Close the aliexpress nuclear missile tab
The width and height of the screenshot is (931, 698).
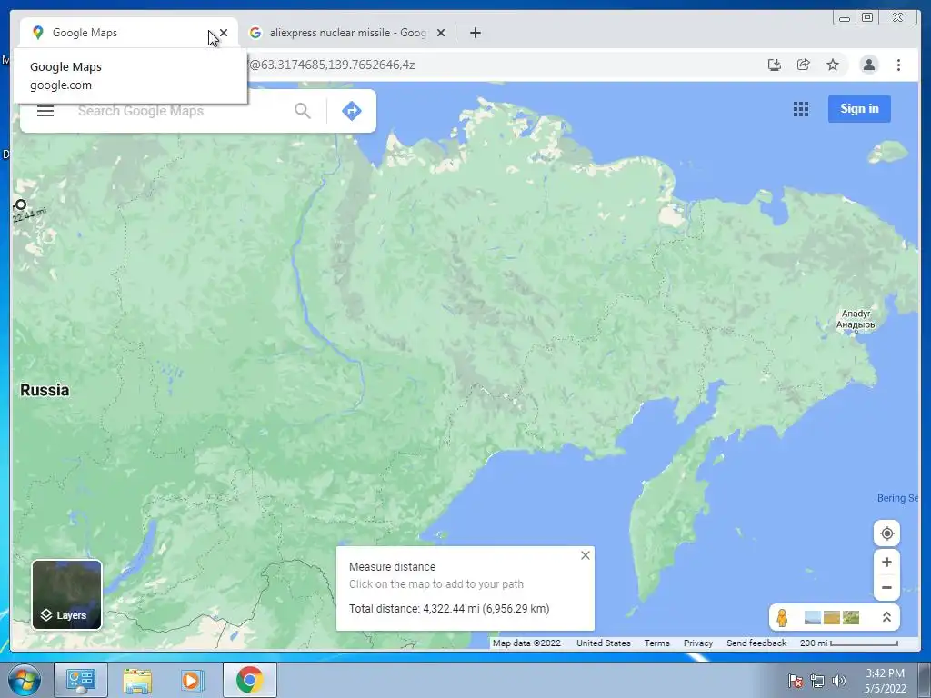[x=441, y=33]
